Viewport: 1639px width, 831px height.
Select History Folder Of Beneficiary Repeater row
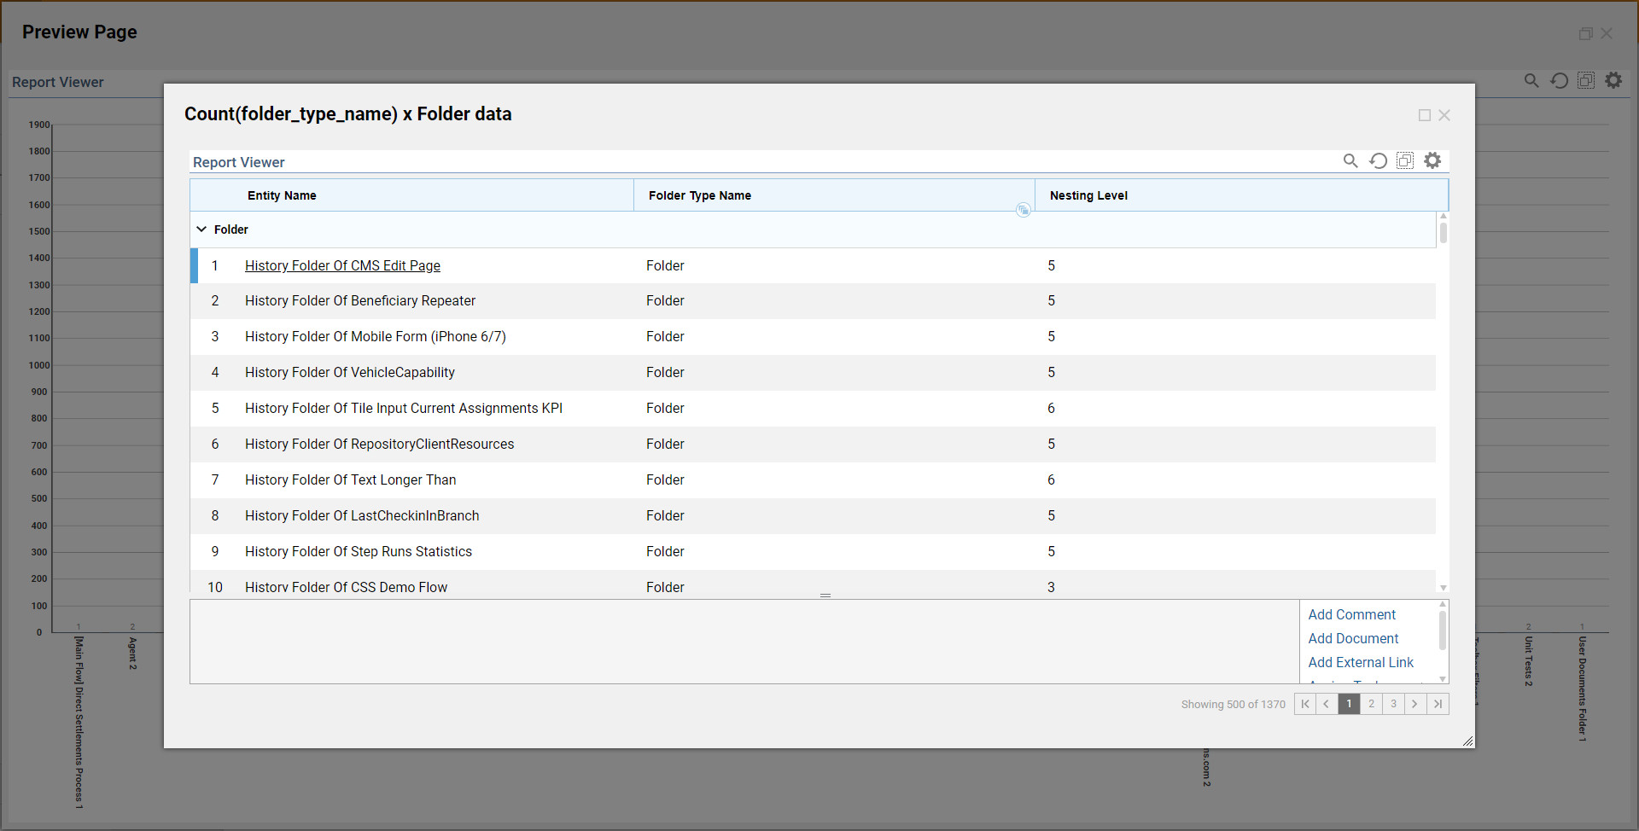coord(813,301)
